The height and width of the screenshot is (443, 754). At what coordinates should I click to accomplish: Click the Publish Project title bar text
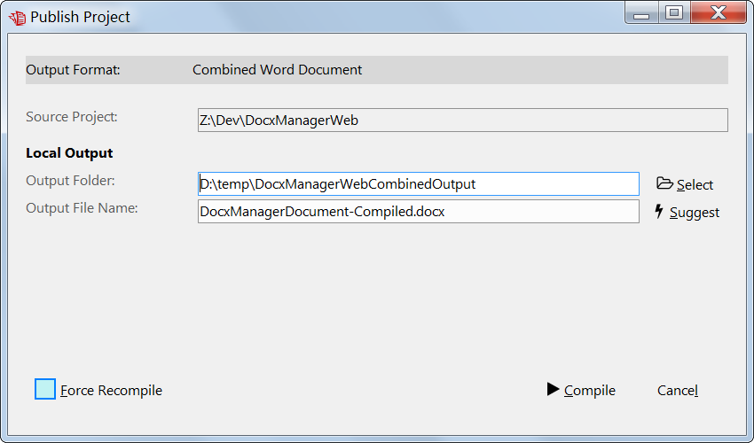tap(80, 17)
